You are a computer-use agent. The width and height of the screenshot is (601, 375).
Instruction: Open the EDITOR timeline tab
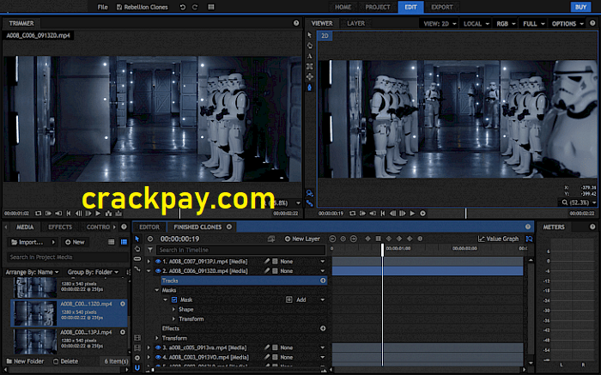coord(149,227)
